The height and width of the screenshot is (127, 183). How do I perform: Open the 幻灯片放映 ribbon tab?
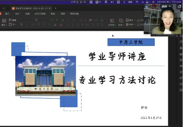click(x=40, y=14)
